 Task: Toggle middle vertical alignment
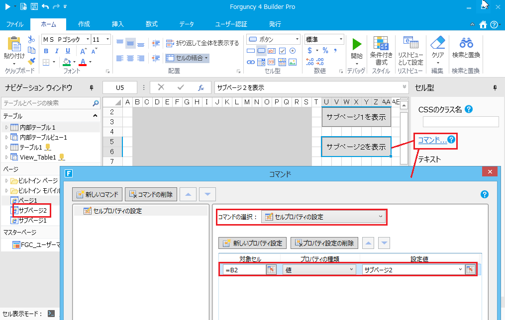point(130,43)
